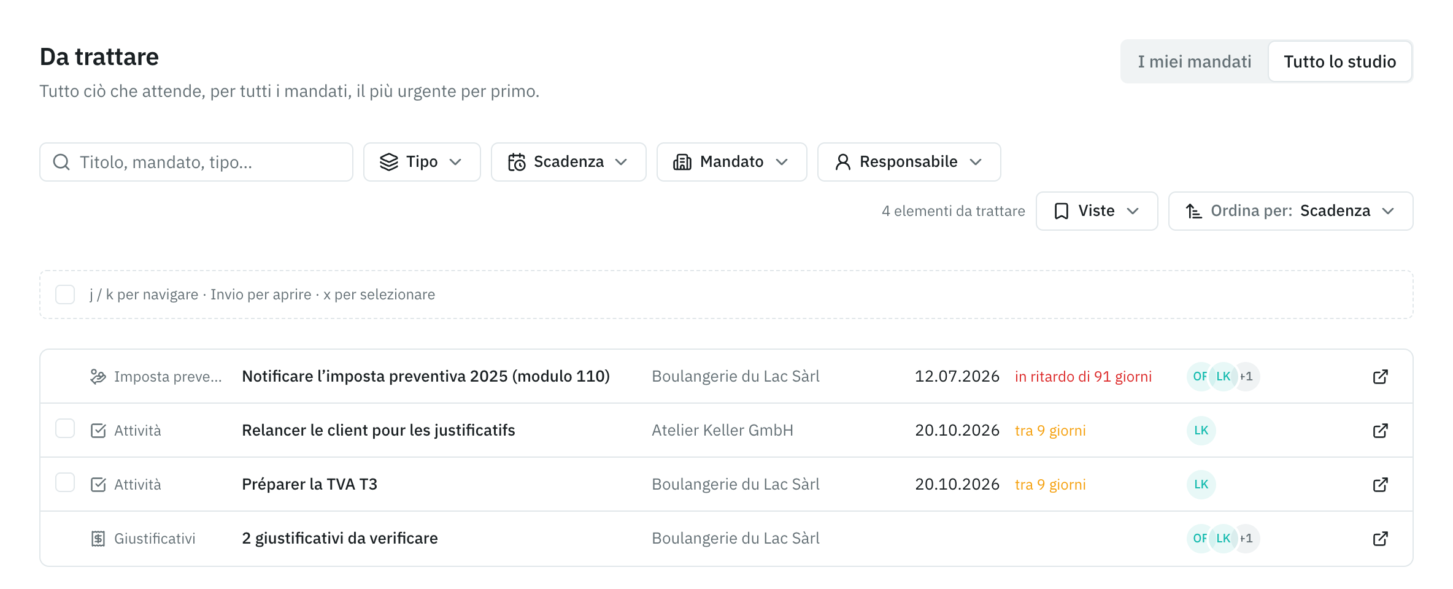Check the Relancer le client row checkbox
The height and width of the screenshot is (589, 1453).
coord(65,428)
